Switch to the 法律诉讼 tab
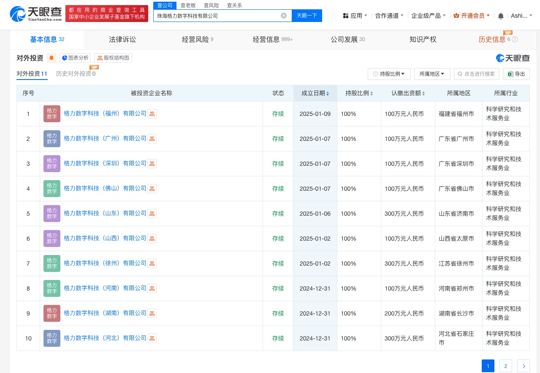540x373 pixels. pyautogui.click(x=122, y=39)
